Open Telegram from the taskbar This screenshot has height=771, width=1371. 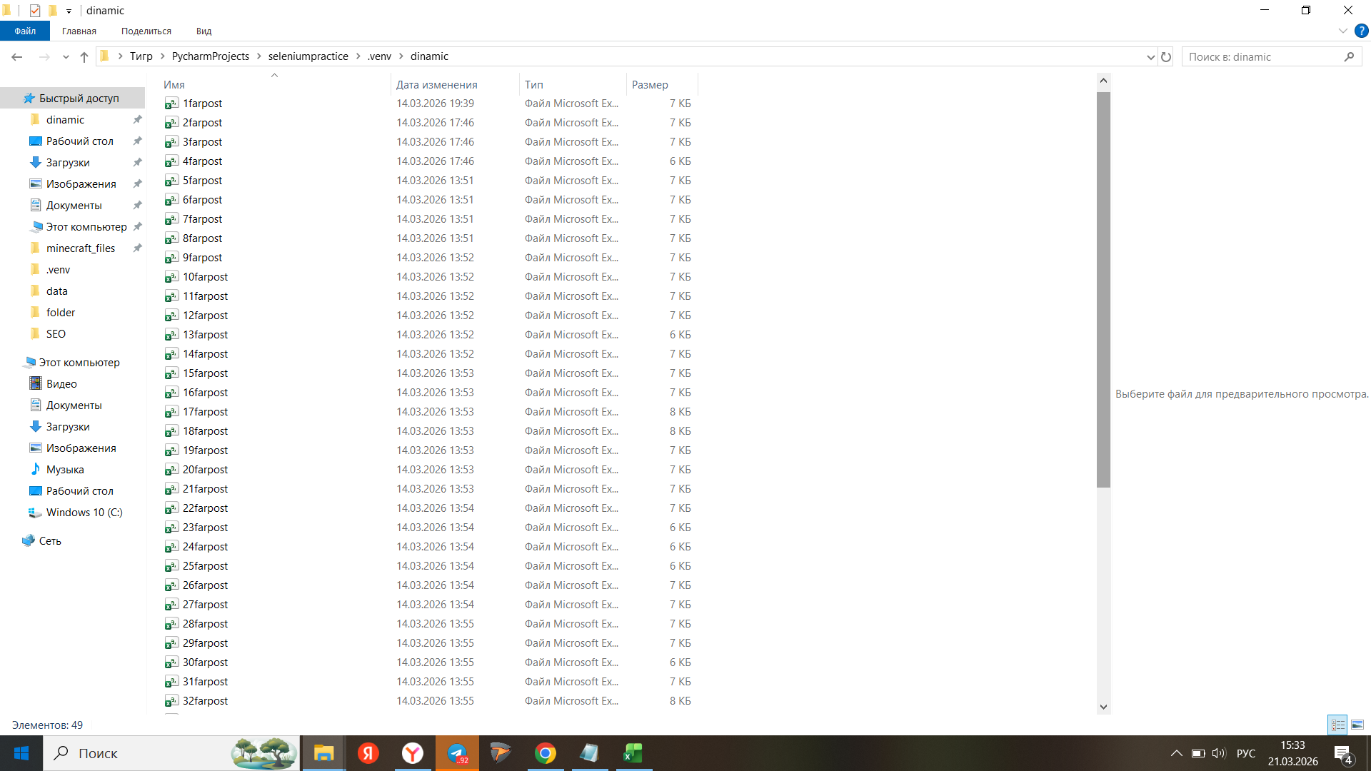[457, 753]
